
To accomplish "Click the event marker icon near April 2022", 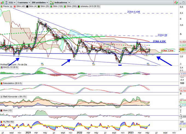I will (93, 64).
